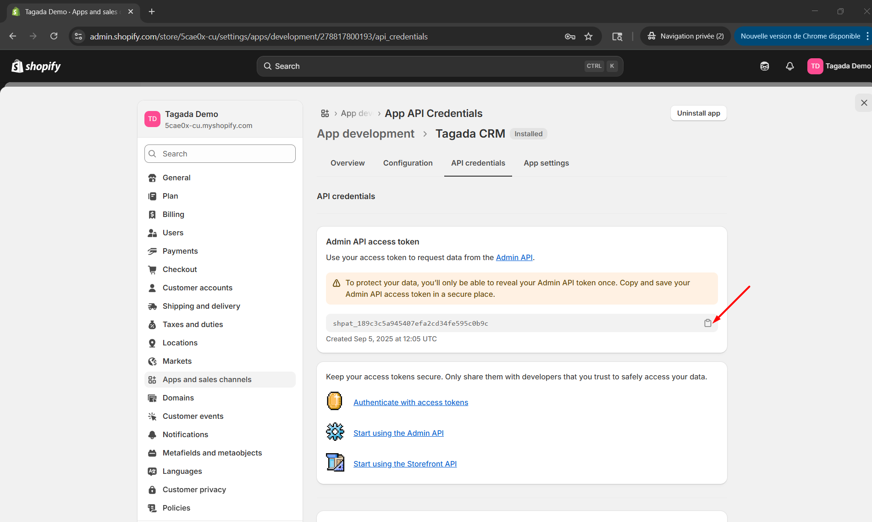Open Checkout settings
Viewport: 872px width, 522px height.
(x=220, y=269)
